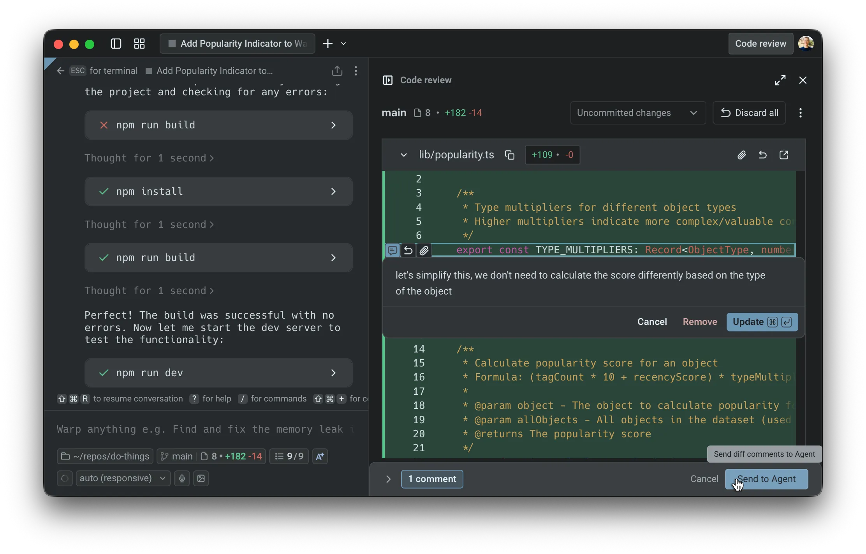This screenshot has width=866, height=554.
Task: Revert changes to lib/popularity.ts
Action: (762, 154)
